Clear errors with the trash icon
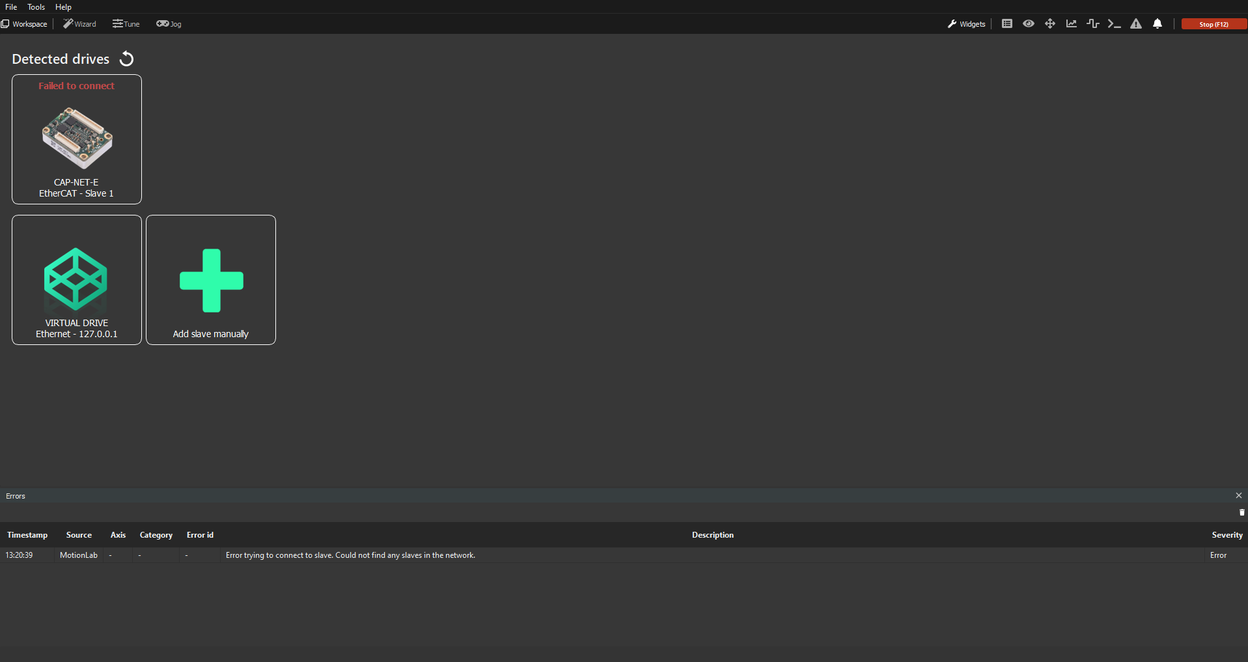This screenshot has width=1248, height=662. pyautogui.click(x=1241, y=513)
